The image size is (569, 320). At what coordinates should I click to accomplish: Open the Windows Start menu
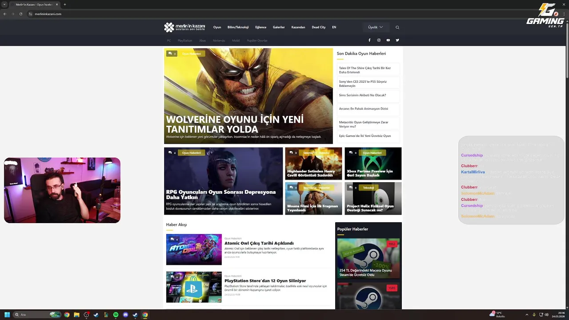click(7, 315)
